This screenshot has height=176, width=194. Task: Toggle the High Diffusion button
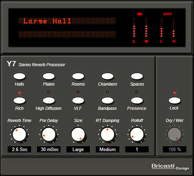click(48, 100)
